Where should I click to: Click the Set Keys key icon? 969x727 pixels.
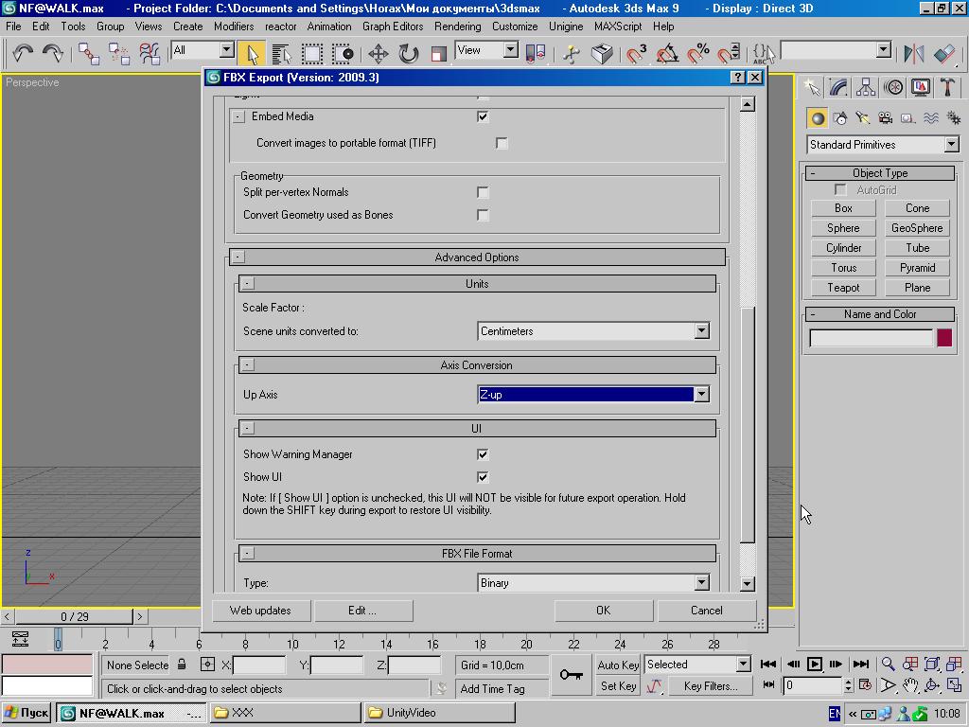click(x=571, y=674)
